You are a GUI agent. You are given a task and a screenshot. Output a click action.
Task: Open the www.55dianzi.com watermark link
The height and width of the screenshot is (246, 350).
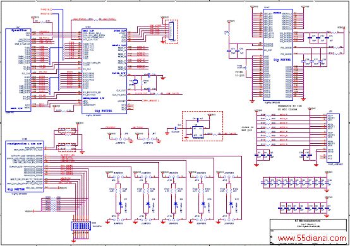[312, 238]
